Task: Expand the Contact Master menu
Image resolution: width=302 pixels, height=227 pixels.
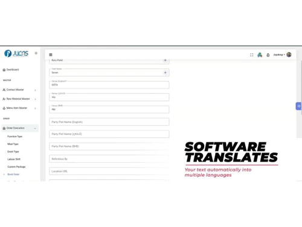Action: (x=19, y=90)
